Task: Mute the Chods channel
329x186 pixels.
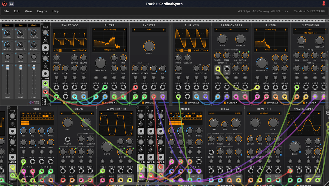Action: [34, 57]
